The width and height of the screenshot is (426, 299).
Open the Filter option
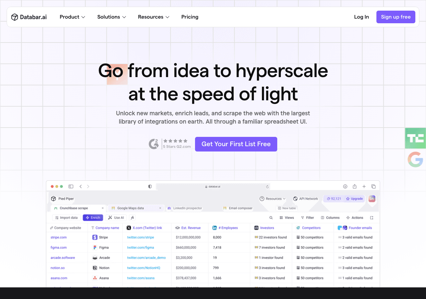tap(308, 218)
